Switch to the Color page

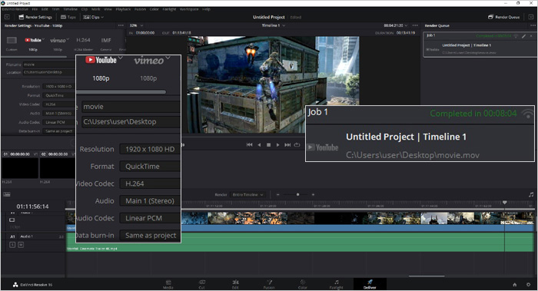pyautogui.click(x=303, y=285)
